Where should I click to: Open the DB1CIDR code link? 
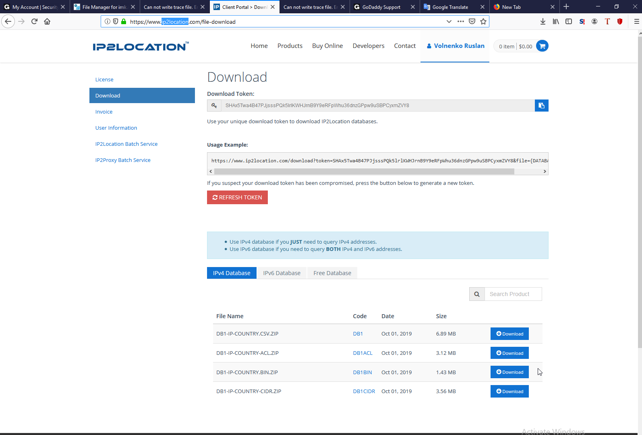point(364,391)
